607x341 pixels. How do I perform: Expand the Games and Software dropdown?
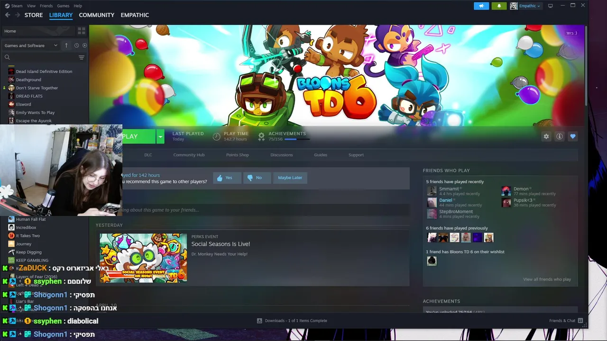[x=31, y=45]
